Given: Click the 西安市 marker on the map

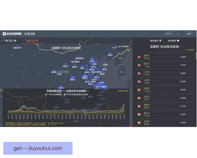Looking at the screenshot, I should (73, 78).
